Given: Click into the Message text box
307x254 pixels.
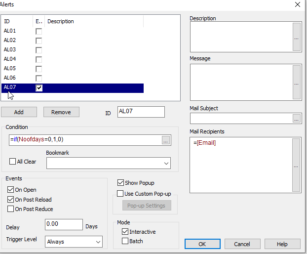Looking at the screenshot, I should tap(241, 83).
